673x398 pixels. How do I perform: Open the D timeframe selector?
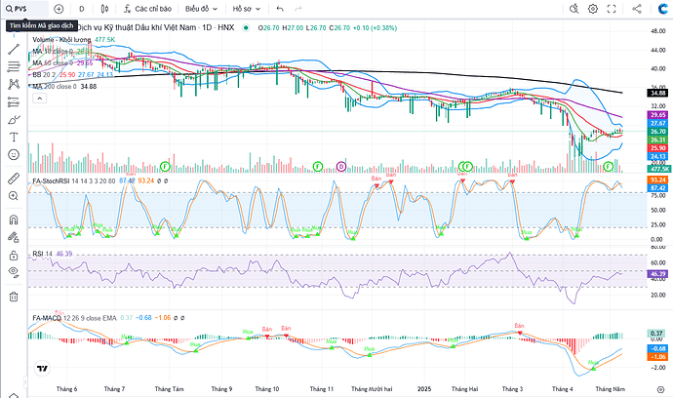82,8
